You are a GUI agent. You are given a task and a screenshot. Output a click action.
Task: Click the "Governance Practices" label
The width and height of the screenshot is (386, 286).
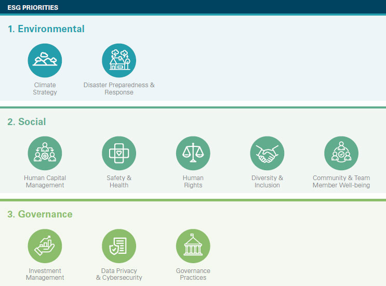pos(193,274)
